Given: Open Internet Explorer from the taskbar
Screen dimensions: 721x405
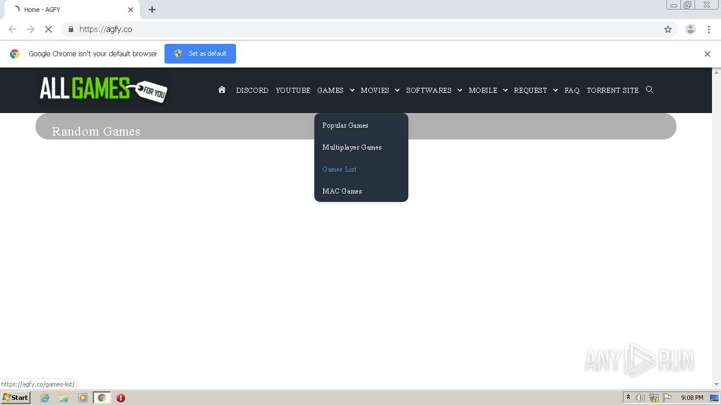Looking at the screenshot, I should point(45,398).
